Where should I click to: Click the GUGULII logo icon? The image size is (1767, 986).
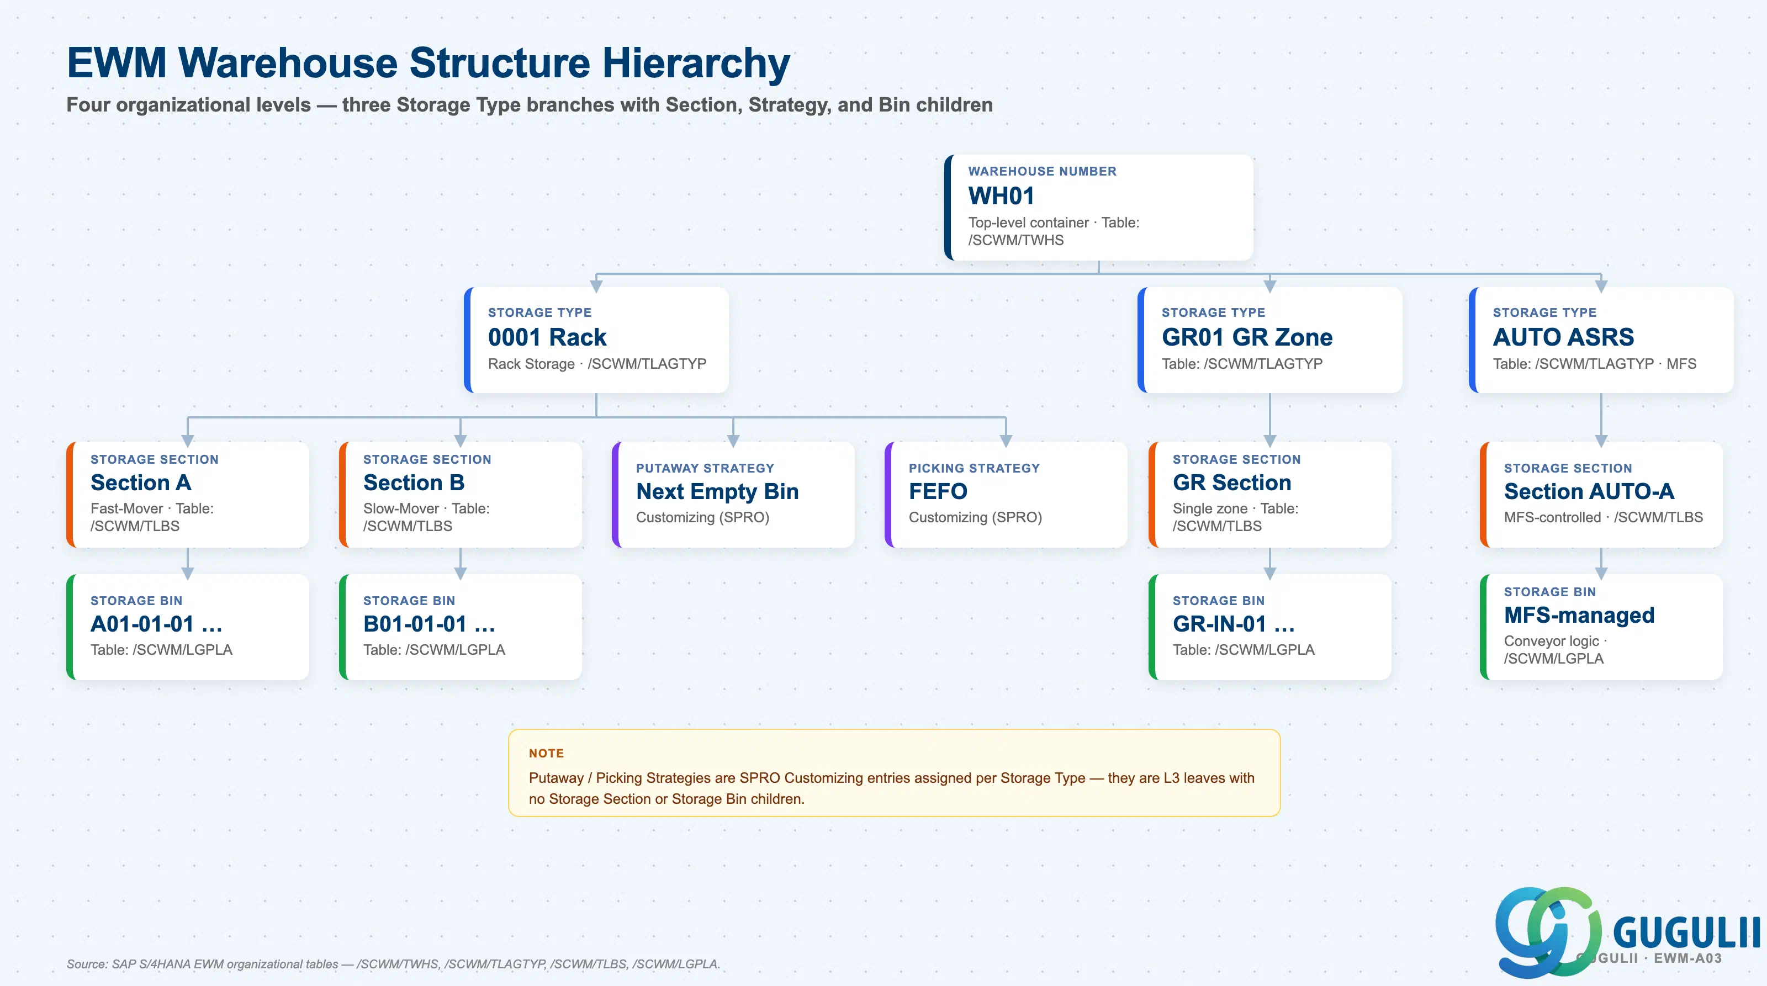pyautogui.click(x=1548, y=932)
